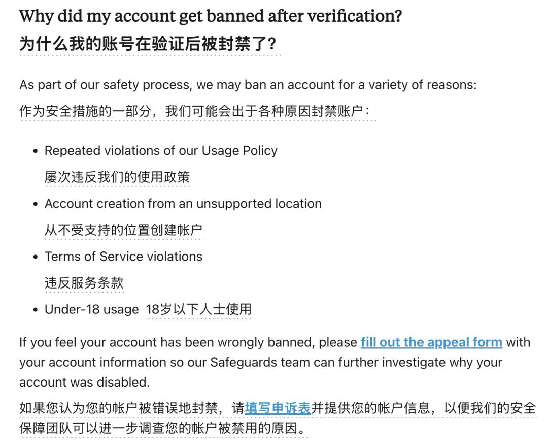Click the "fill out the appeal form" link

pos(431,342)
